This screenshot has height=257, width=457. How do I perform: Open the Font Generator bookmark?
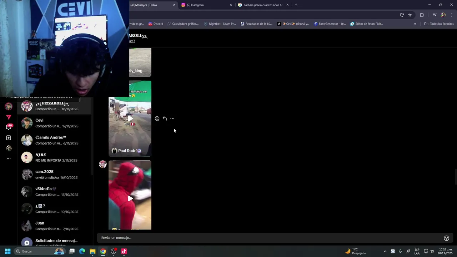330,24
